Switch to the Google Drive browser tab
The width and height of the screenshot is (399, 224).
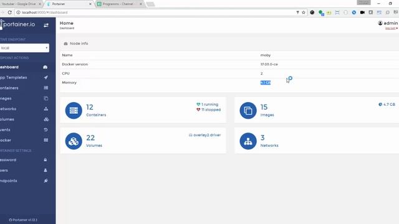(x=21, y=4)
